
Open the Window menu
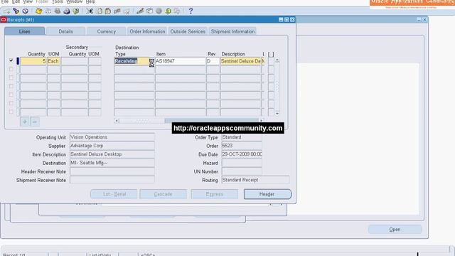[x=75, y=1]
